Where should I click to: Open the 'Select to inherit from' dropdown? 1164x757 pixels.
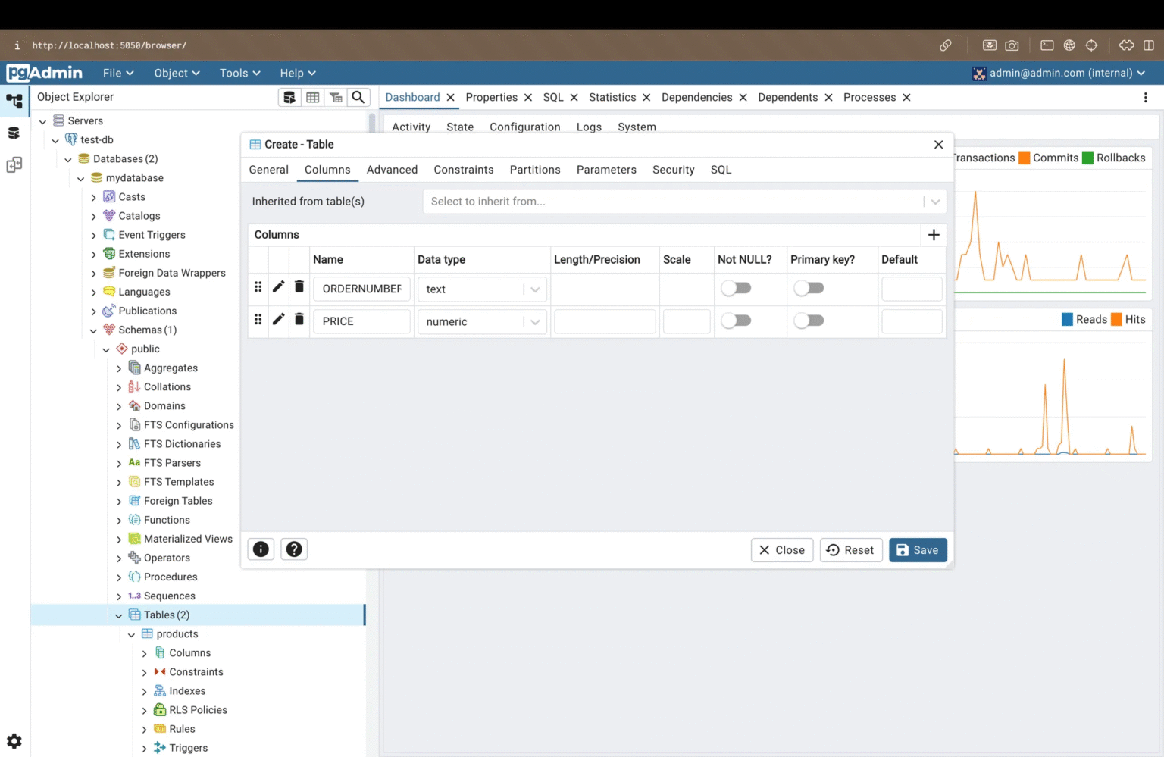[x=935, y=201]
